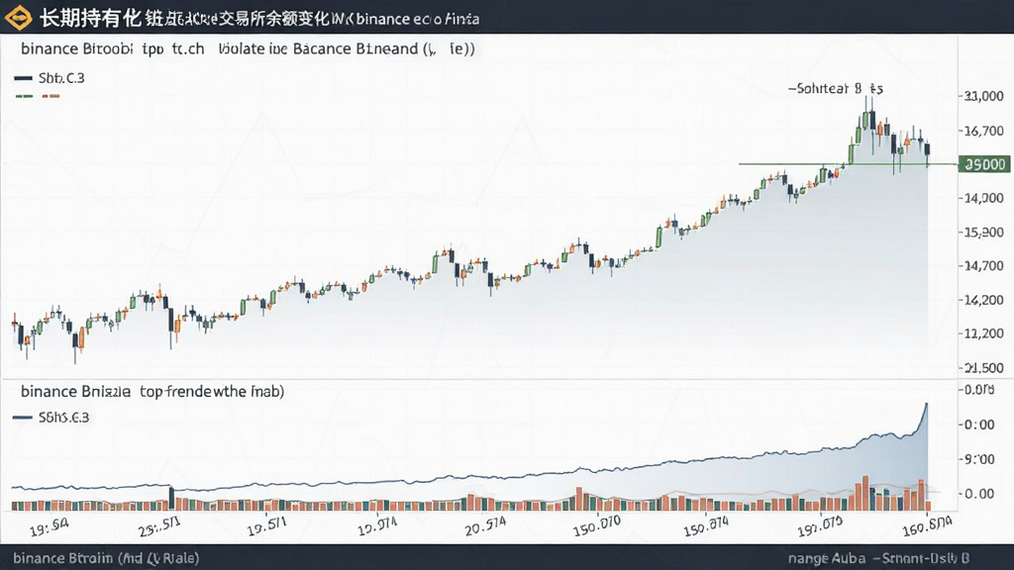The width and height of the screenshot is (1014, 570).
Task: Click the 16,700 label on the price axis
Action: point(983,132)
